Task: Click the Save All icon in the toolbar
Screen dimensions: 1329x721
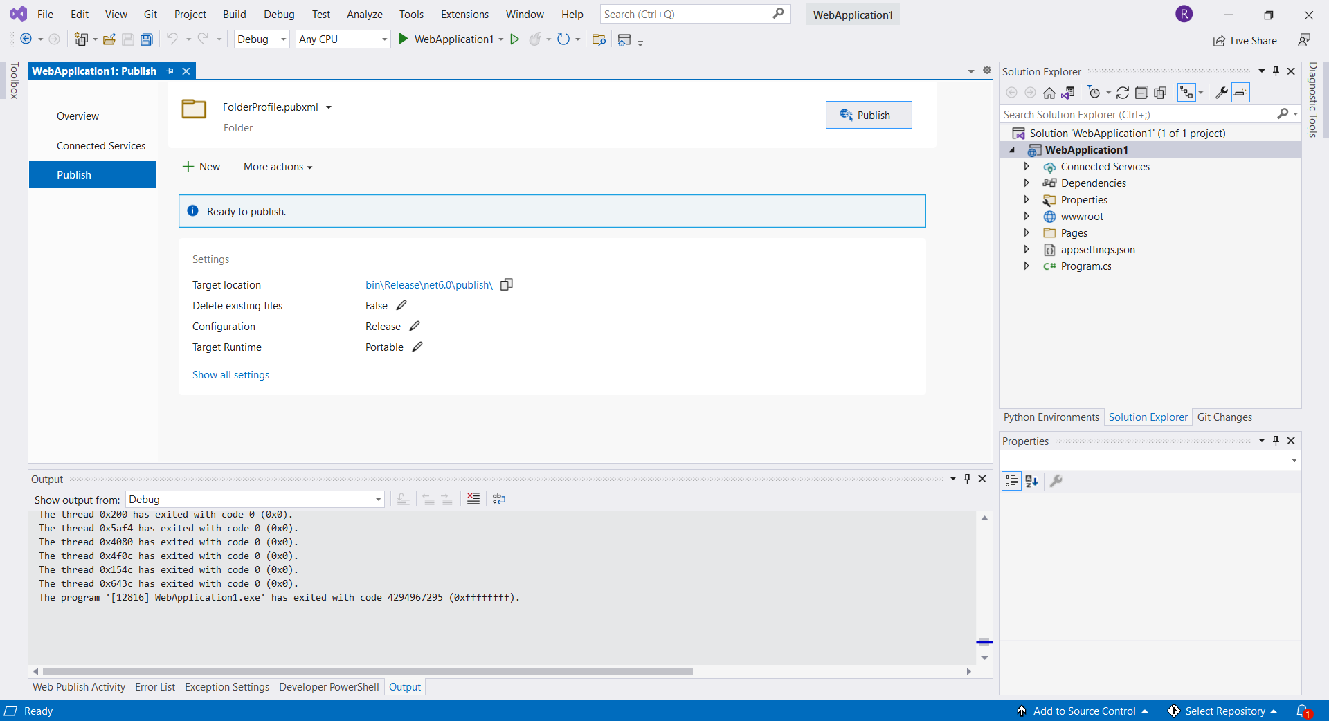Action: (147, 39)
